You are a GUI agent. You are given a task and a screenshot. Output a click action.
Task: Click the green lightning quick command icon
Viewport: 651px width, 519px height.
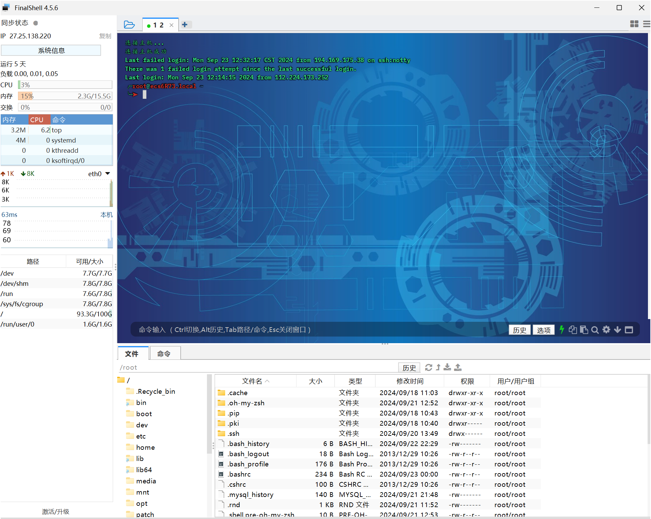(562, 330)
